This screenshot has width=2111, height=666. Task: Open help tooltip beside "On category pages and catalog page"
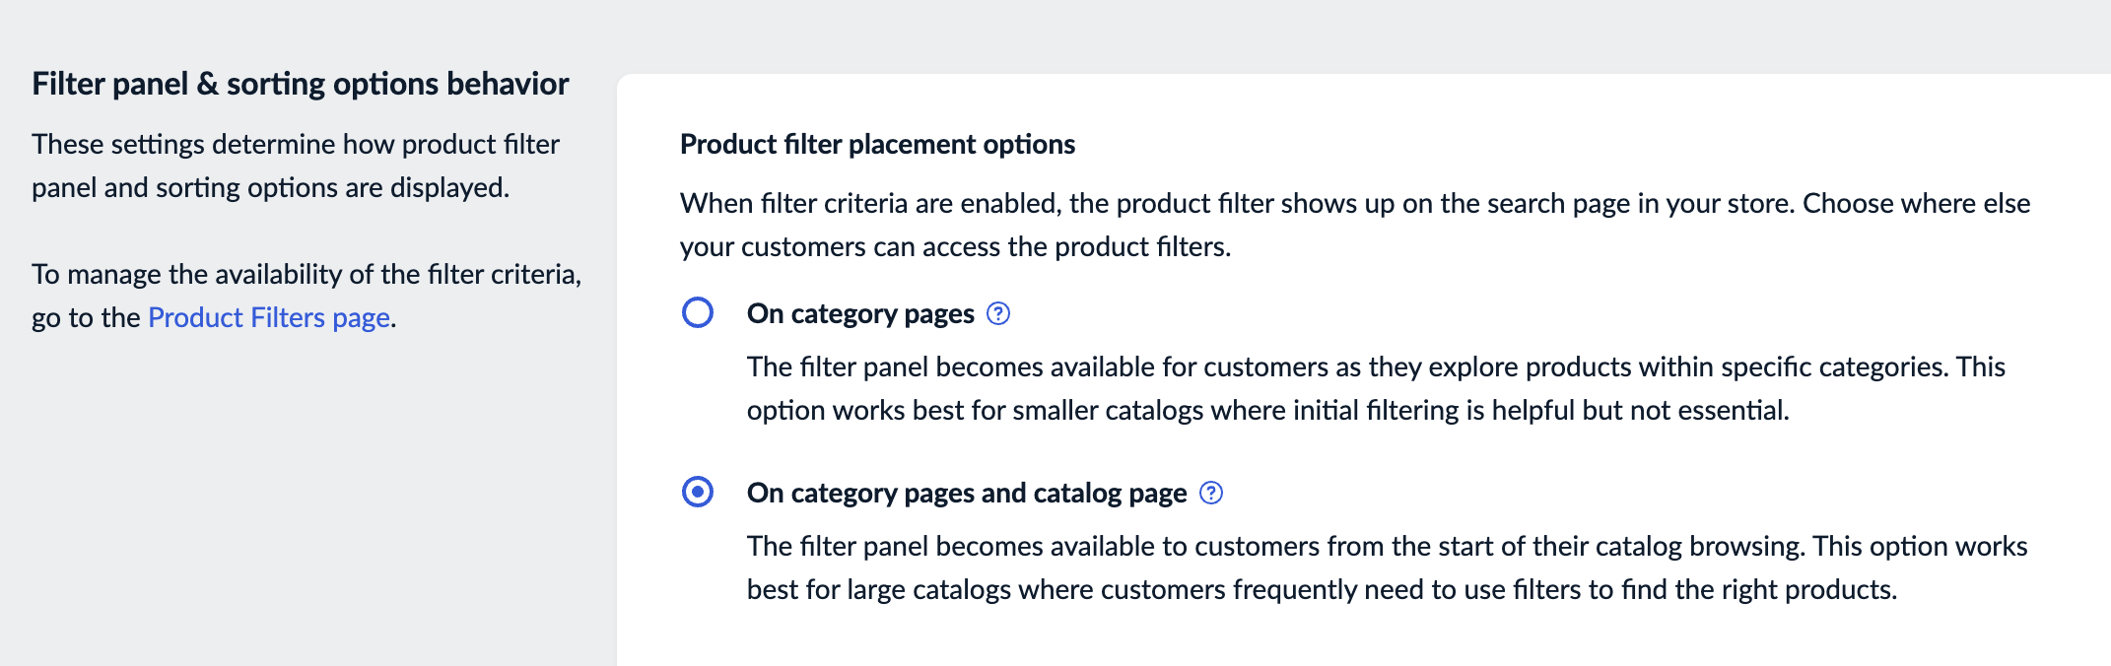1213,493
